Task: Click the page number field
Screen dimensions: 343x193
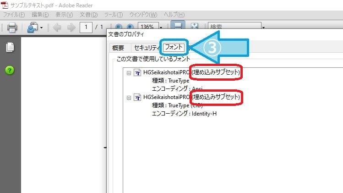Action: (x=86, y=28)
